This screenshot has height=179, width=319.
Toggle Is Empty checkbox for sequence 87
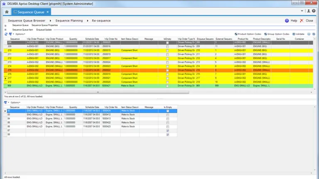[x=167, y=131]
